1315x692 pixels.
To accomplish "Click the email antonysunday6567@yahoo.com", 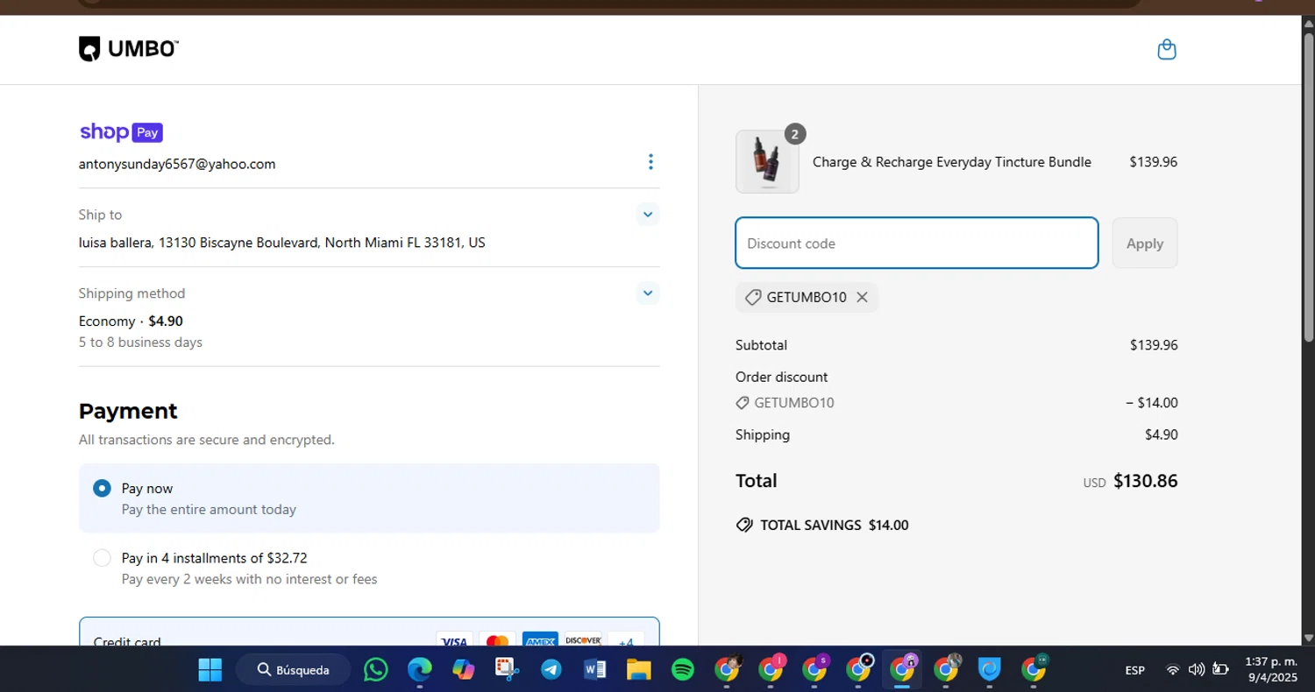I will 177,164.
